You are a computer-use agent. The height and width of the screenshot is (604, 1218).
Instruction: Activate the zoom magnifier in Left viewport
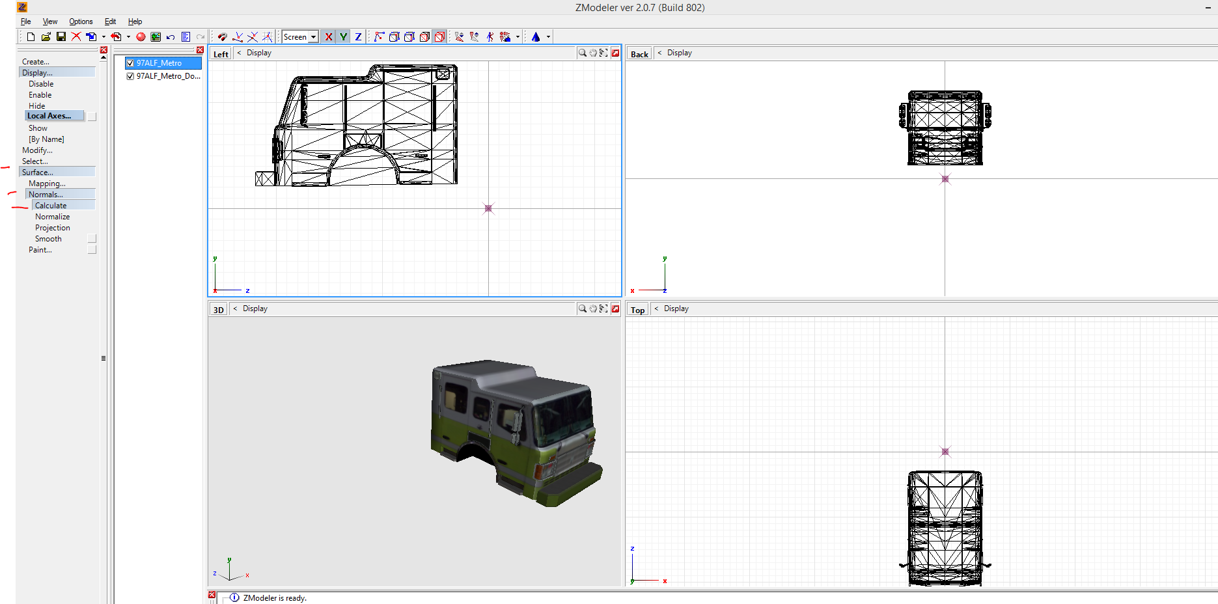[x=581, y=53]
